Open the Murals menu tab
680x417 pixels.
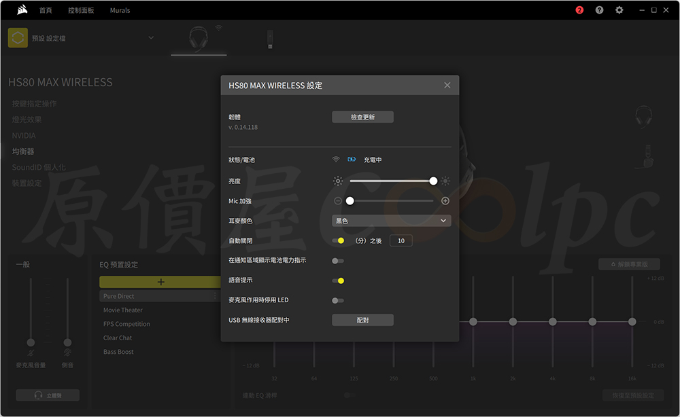120,10
